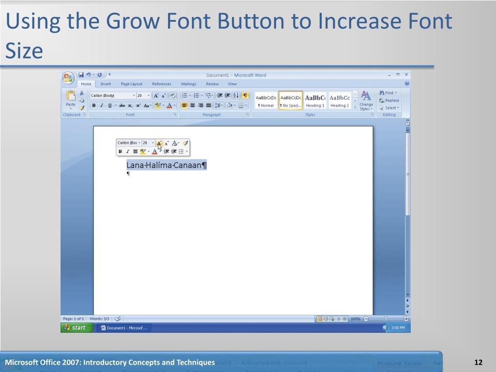This screenshot has width=496, height=372.
Task: Expand the Styles gallery More arrow
Action: click(x=355, y=108)
